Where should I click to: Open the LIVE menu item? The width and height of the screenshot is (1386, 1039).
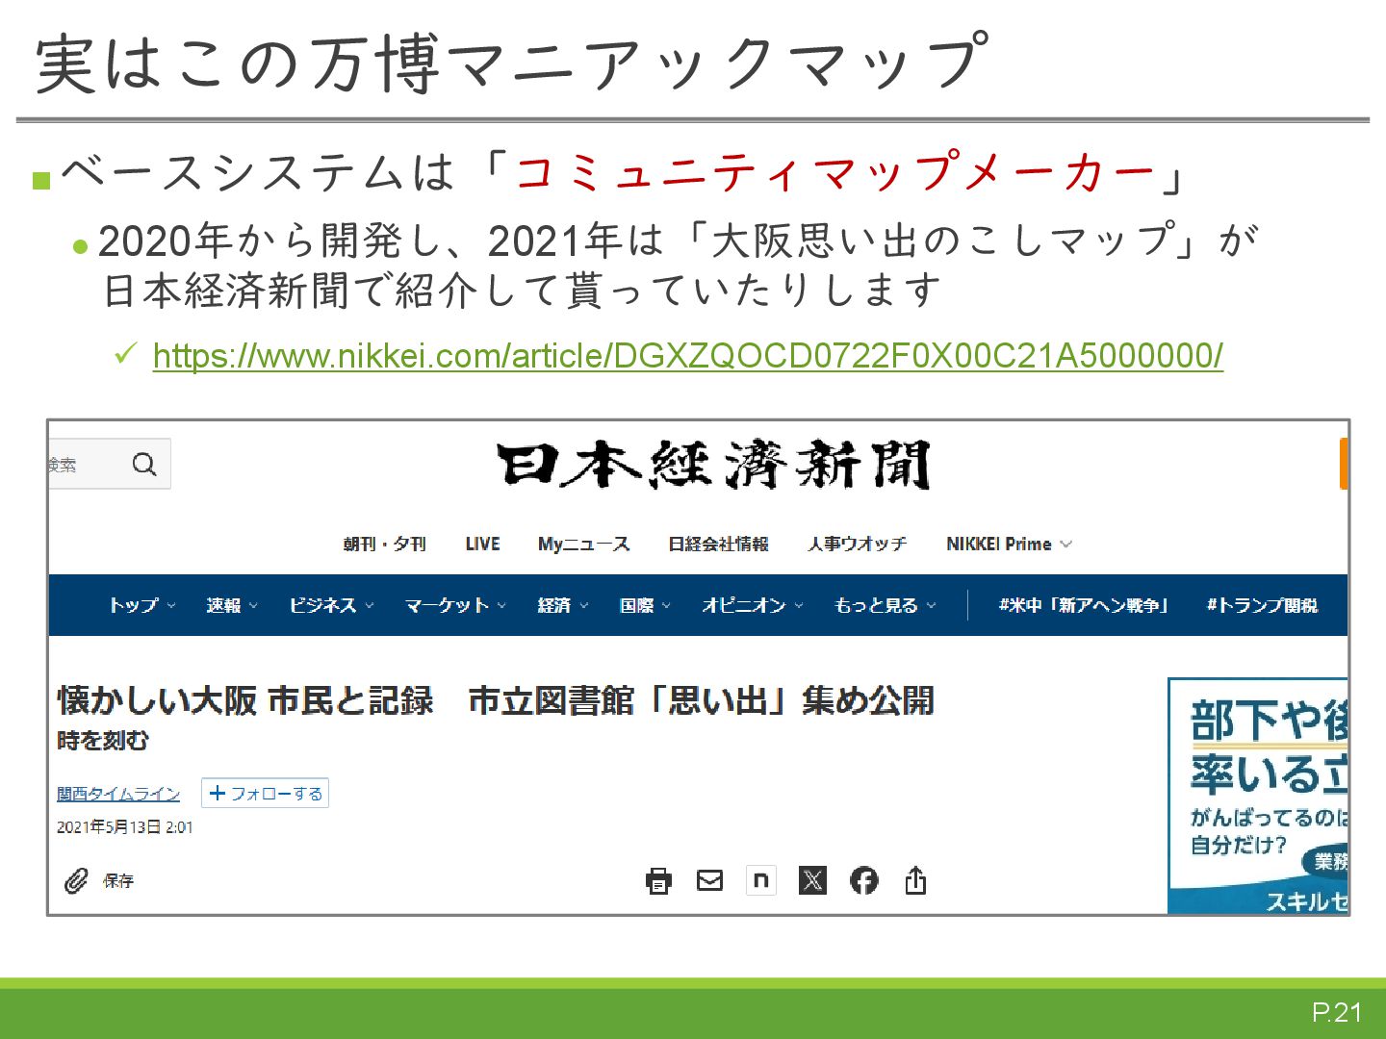point(482,544)
